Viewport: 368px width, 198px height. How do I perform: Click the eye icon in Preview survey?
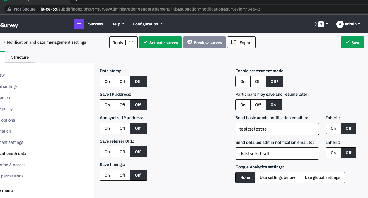(190, 42)
